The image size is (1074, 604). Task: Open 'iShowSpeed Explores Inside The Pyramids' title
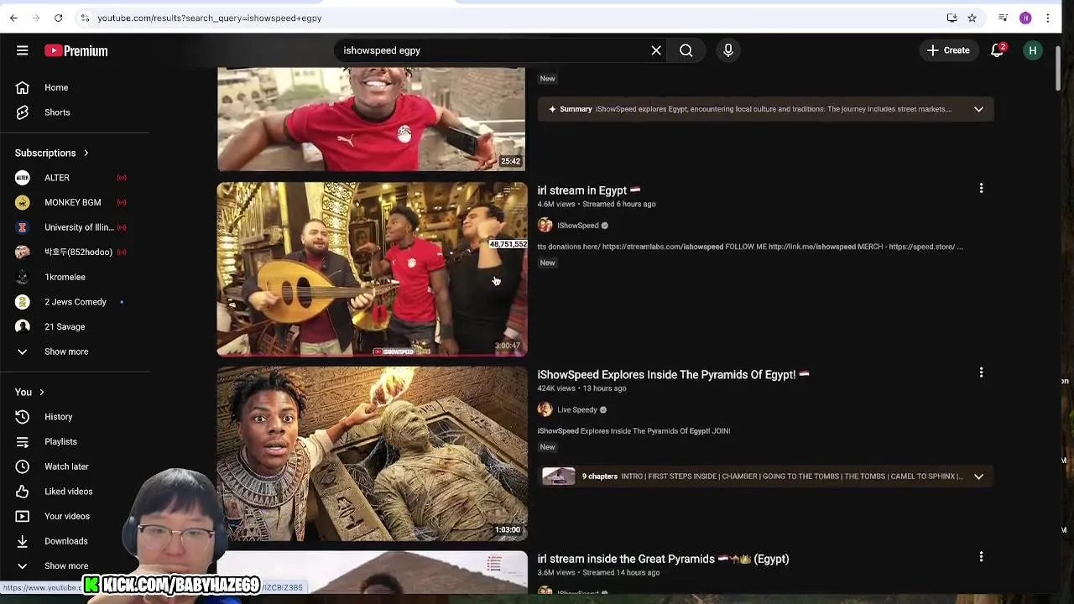(673, 375)
